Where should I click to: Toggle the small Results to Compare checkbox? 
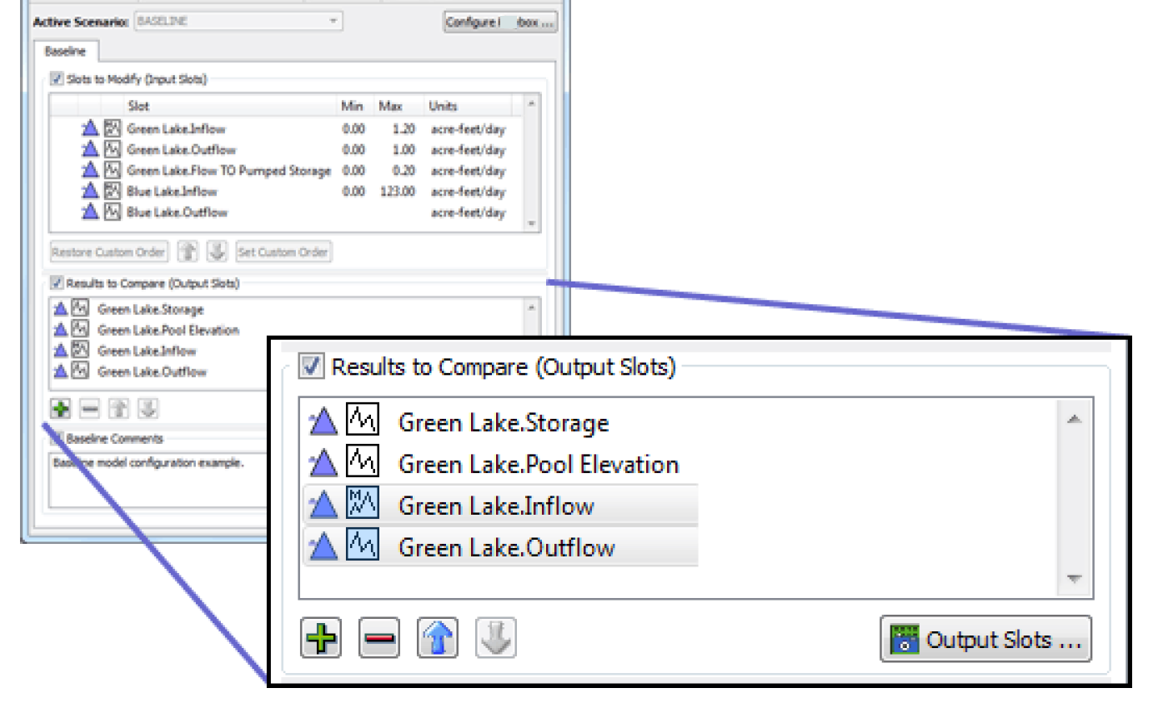point(56,283)
